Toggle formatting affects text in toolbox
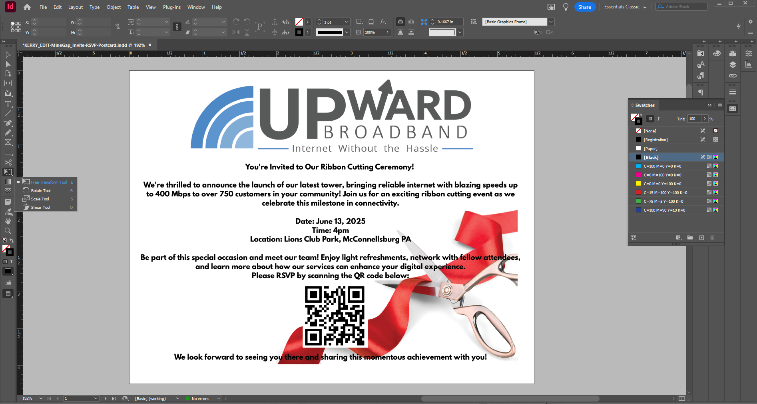The width and height of the screenshot is (757, 404). [x=12, y=262]
